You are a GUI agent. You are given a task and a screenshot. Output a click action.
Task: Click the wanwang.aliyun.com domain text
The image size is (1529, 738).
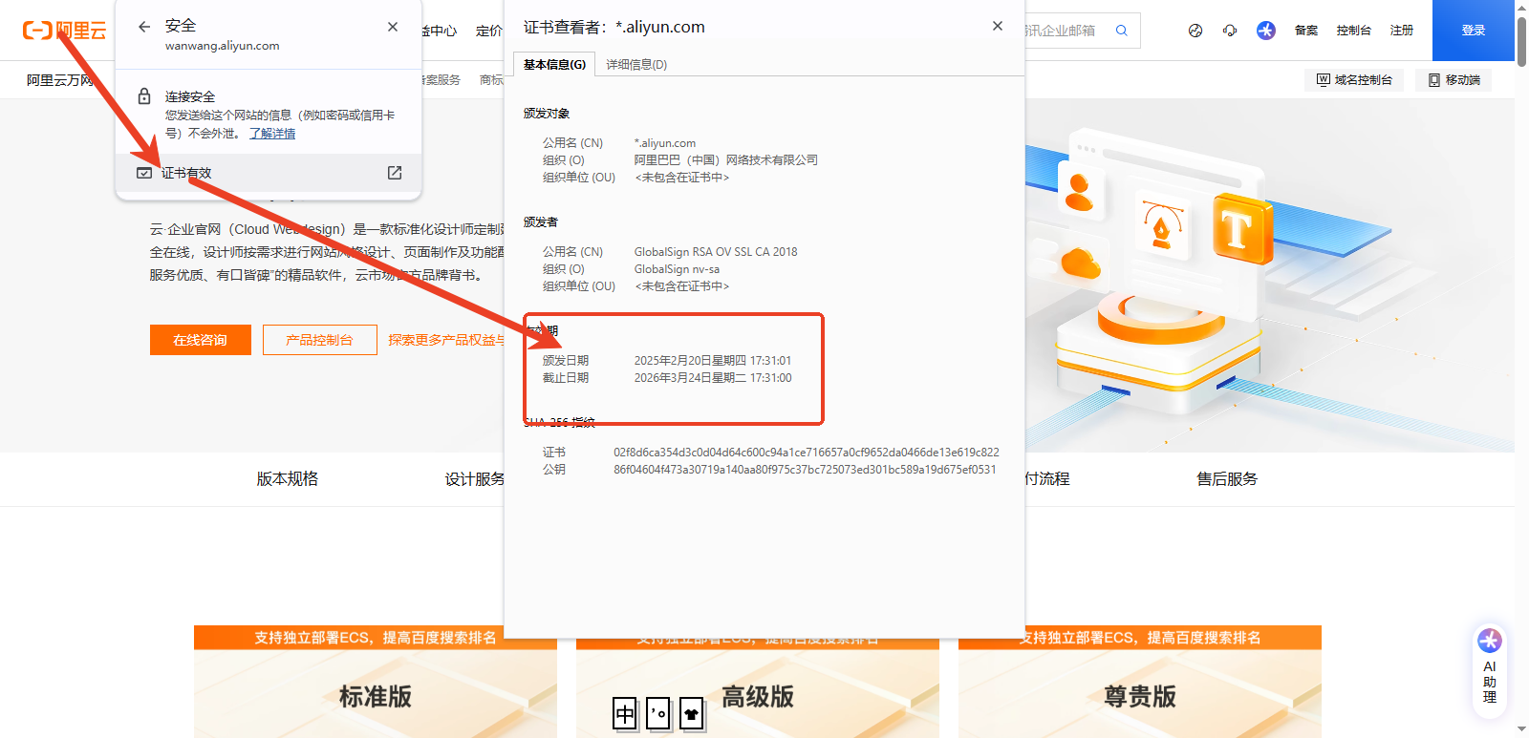(223, 46)
